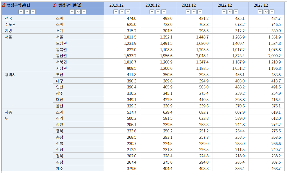The width and height of the screenshot is (287, 173).
Task: Sort 행정구역별(1) column ascending
Action: point(21,12)
